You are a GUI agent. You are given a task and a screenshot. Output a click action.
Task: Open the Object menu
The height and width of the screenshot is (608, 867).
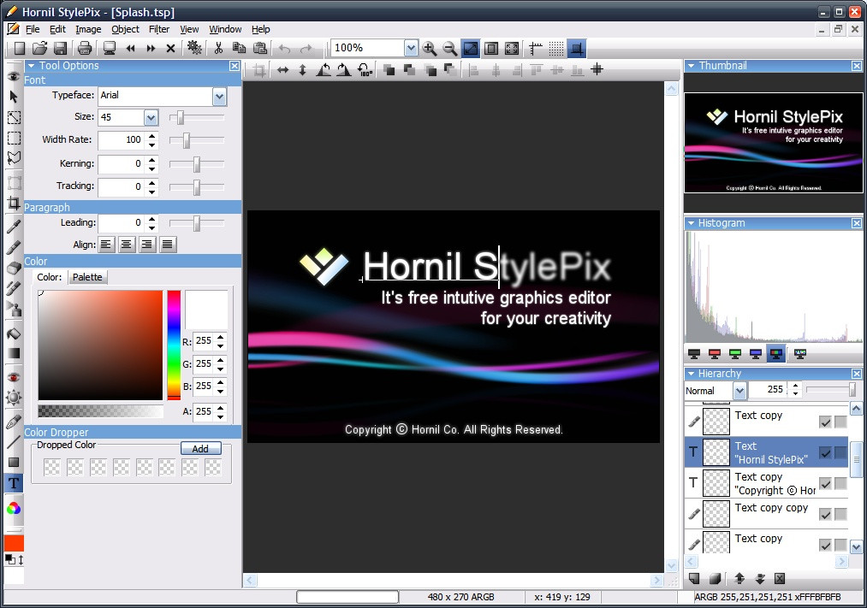point(126,29)
